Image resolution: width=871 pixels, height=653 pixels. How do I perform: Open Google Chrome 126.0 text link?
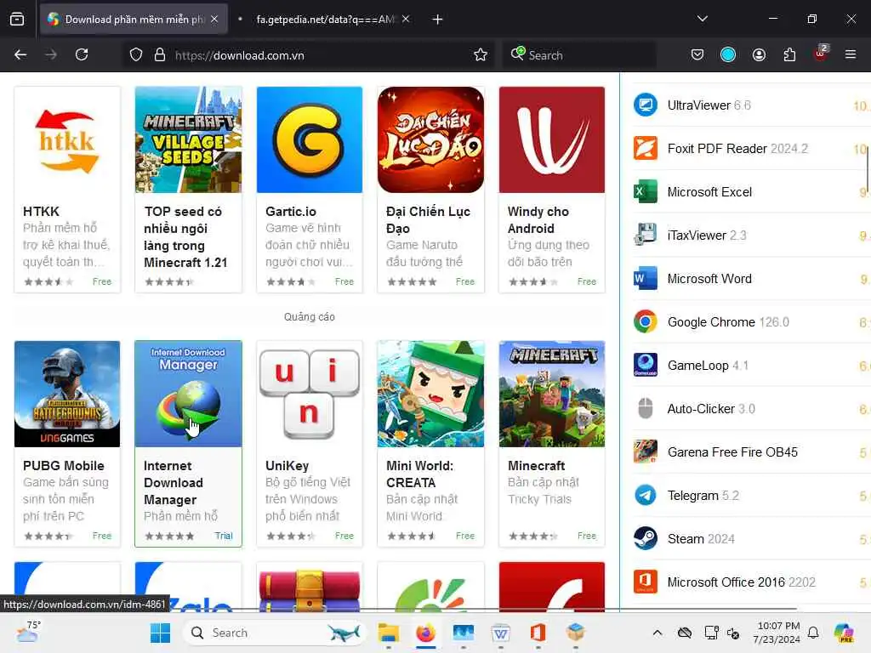pos(728,322)
